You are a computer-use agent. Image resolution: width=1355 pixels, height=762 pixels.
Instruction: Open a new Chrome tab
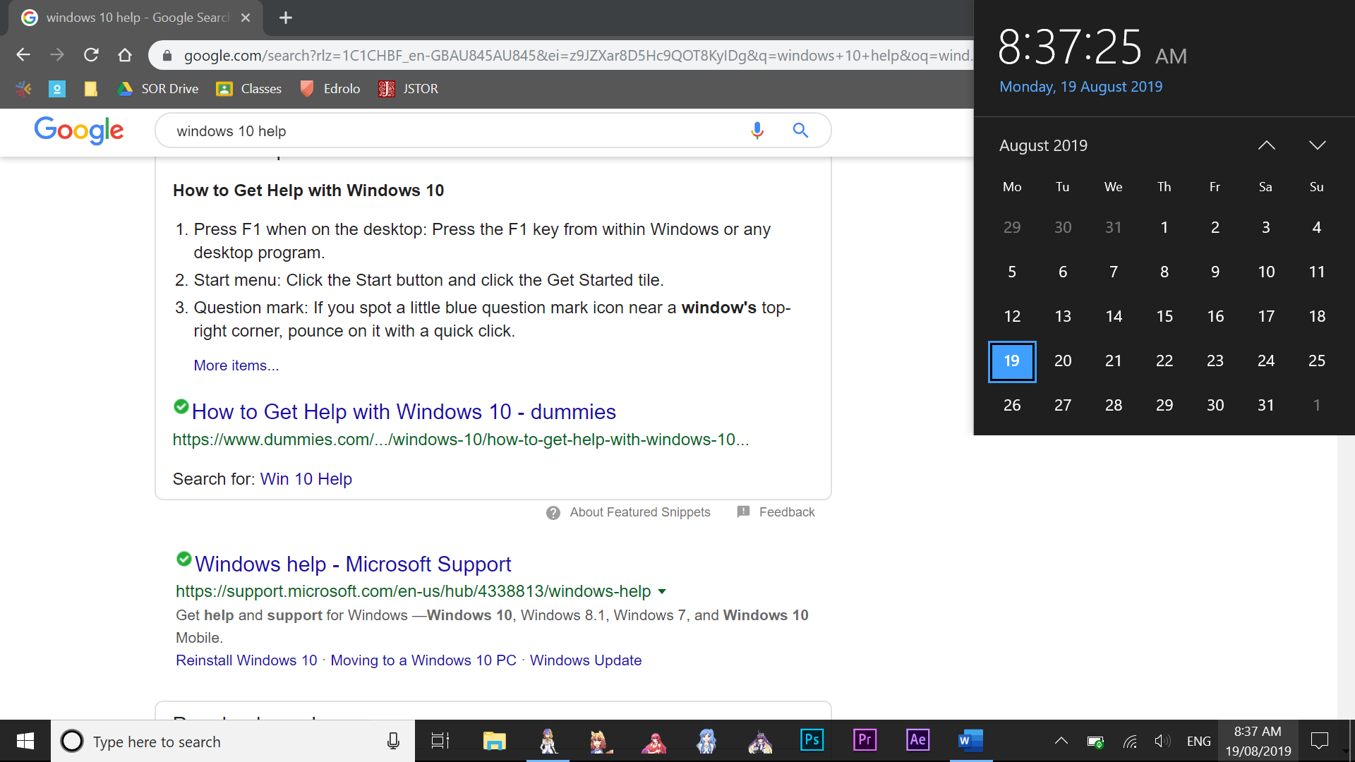coord(286,18)
